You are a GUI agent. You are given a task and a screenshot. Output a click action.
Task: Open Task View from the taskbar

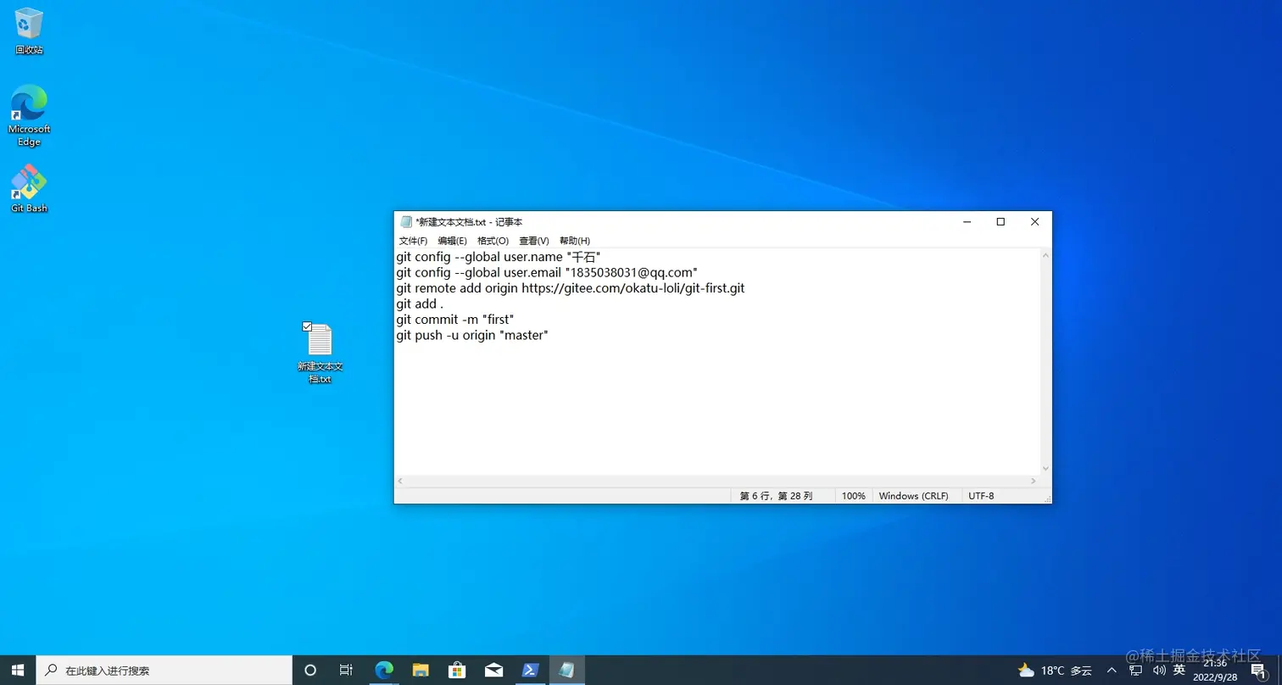[x=346, y=670]
